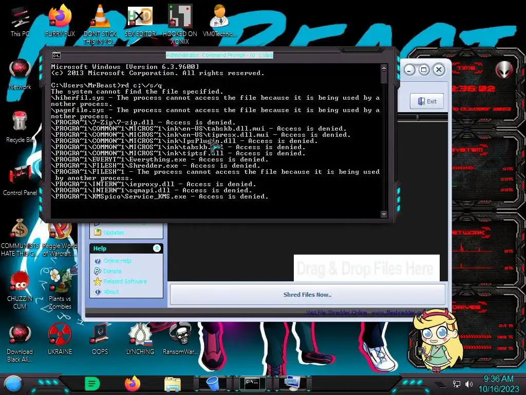Switch to File Shredder taskbar button
Image resolution: width=526 pixels, height=395 pixels.
(x=213, y=384)
